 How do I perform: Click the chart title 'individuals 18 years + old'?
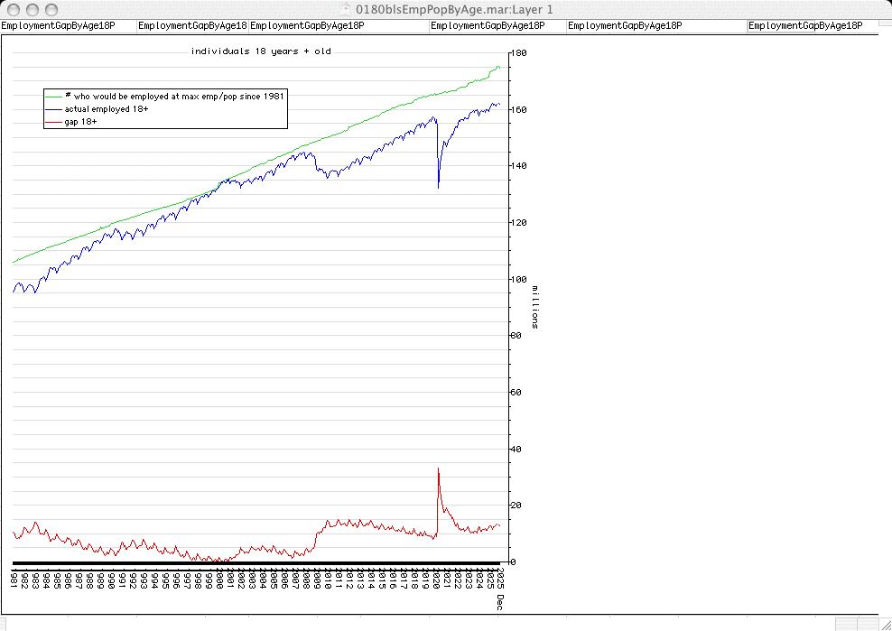pyautogui.click(x=261, y=51)
